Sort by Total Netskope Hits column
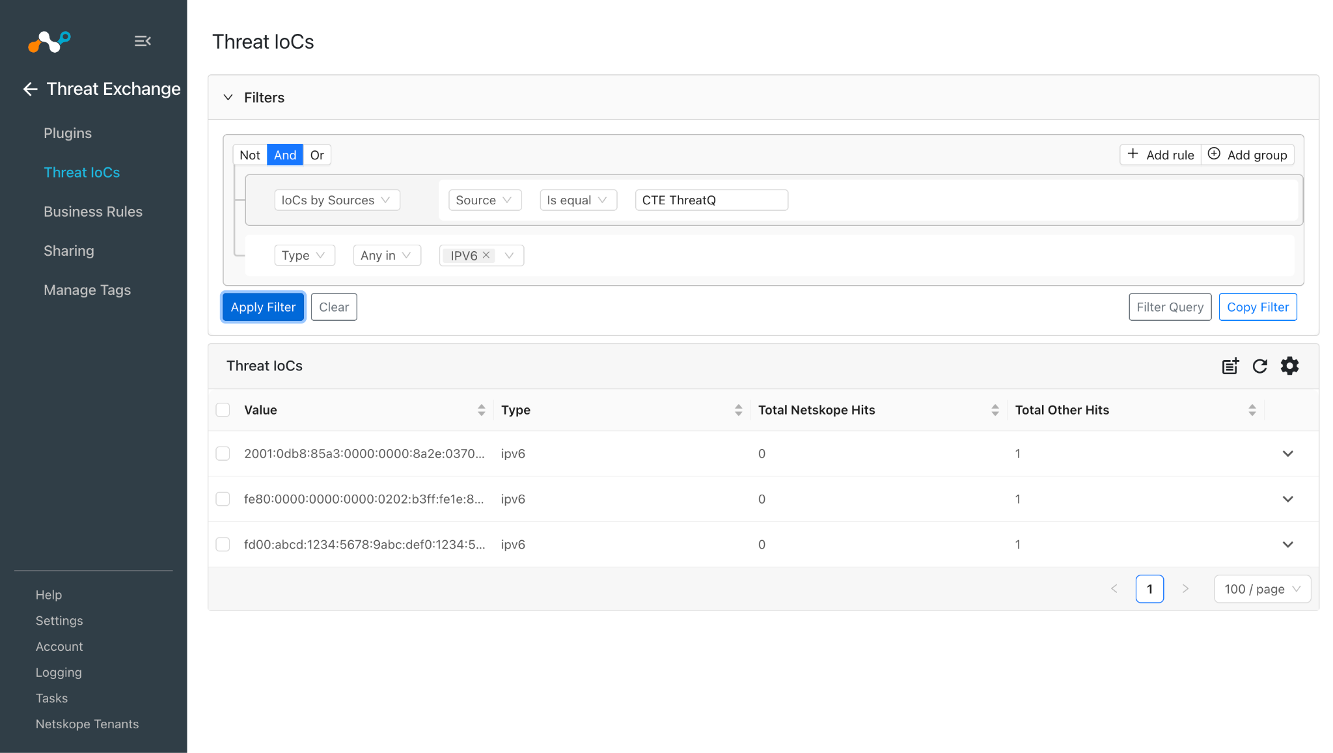This screenshot has width=1333, height=753. coord(995,410)
